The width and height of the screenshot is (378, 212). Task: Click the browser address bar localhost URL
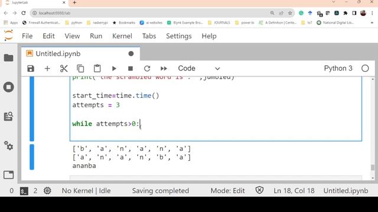(x=54, y=13)
